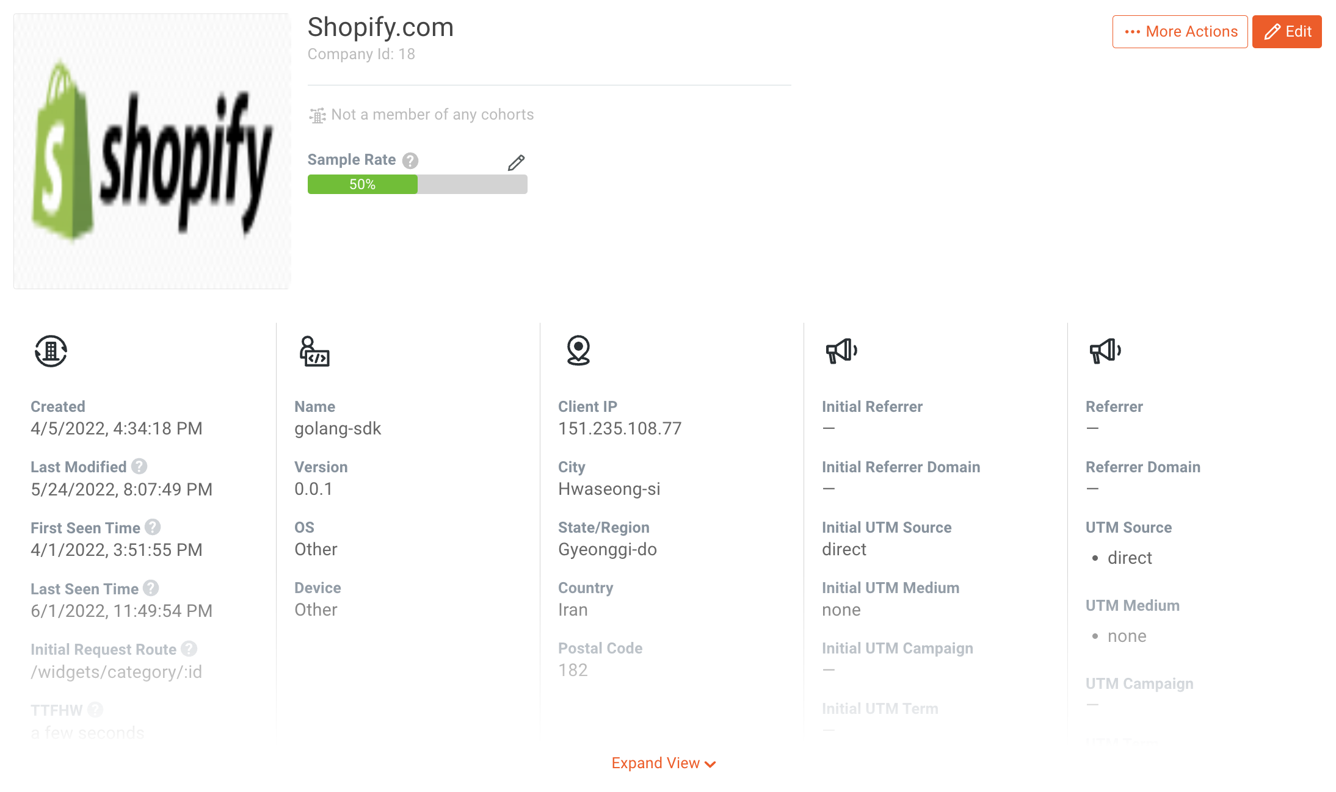1336x792 pixels.
Task: Click the First Seen Time help icon
Action: 153,527
